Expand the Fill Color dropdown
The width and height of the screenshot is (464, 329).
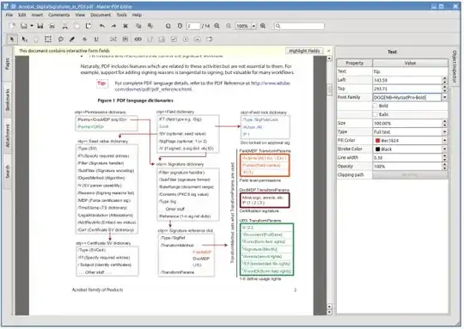pyautogui.click(x=444, y=140)
